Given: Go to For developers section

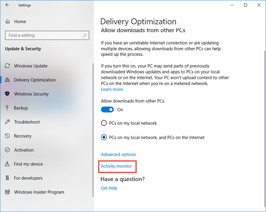Looking at the screenshot, I should [28, 178].
